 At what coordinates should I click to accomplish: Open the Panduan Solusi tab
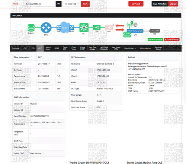[158, 48]
